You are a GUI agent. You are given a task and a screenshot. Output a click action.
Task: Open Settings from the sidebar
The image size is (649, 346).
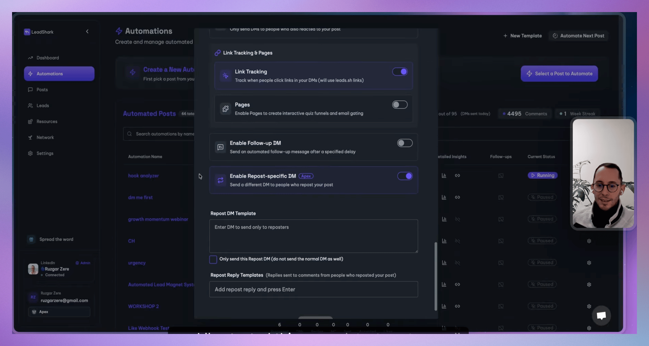tap(45, 153)
